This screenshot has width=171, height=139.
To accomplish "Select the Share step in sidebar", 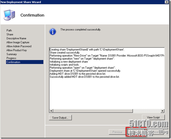I will (10, 34).
